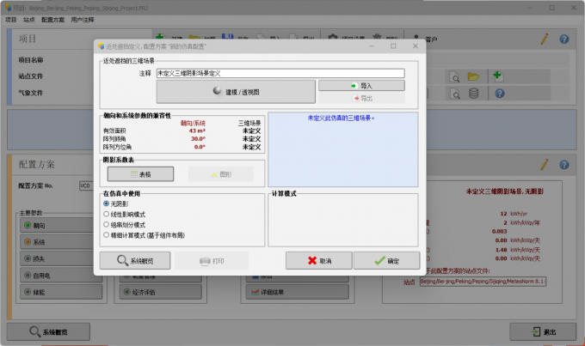Click the 导入 button
585x346 pixels.
tap(361, 86)
